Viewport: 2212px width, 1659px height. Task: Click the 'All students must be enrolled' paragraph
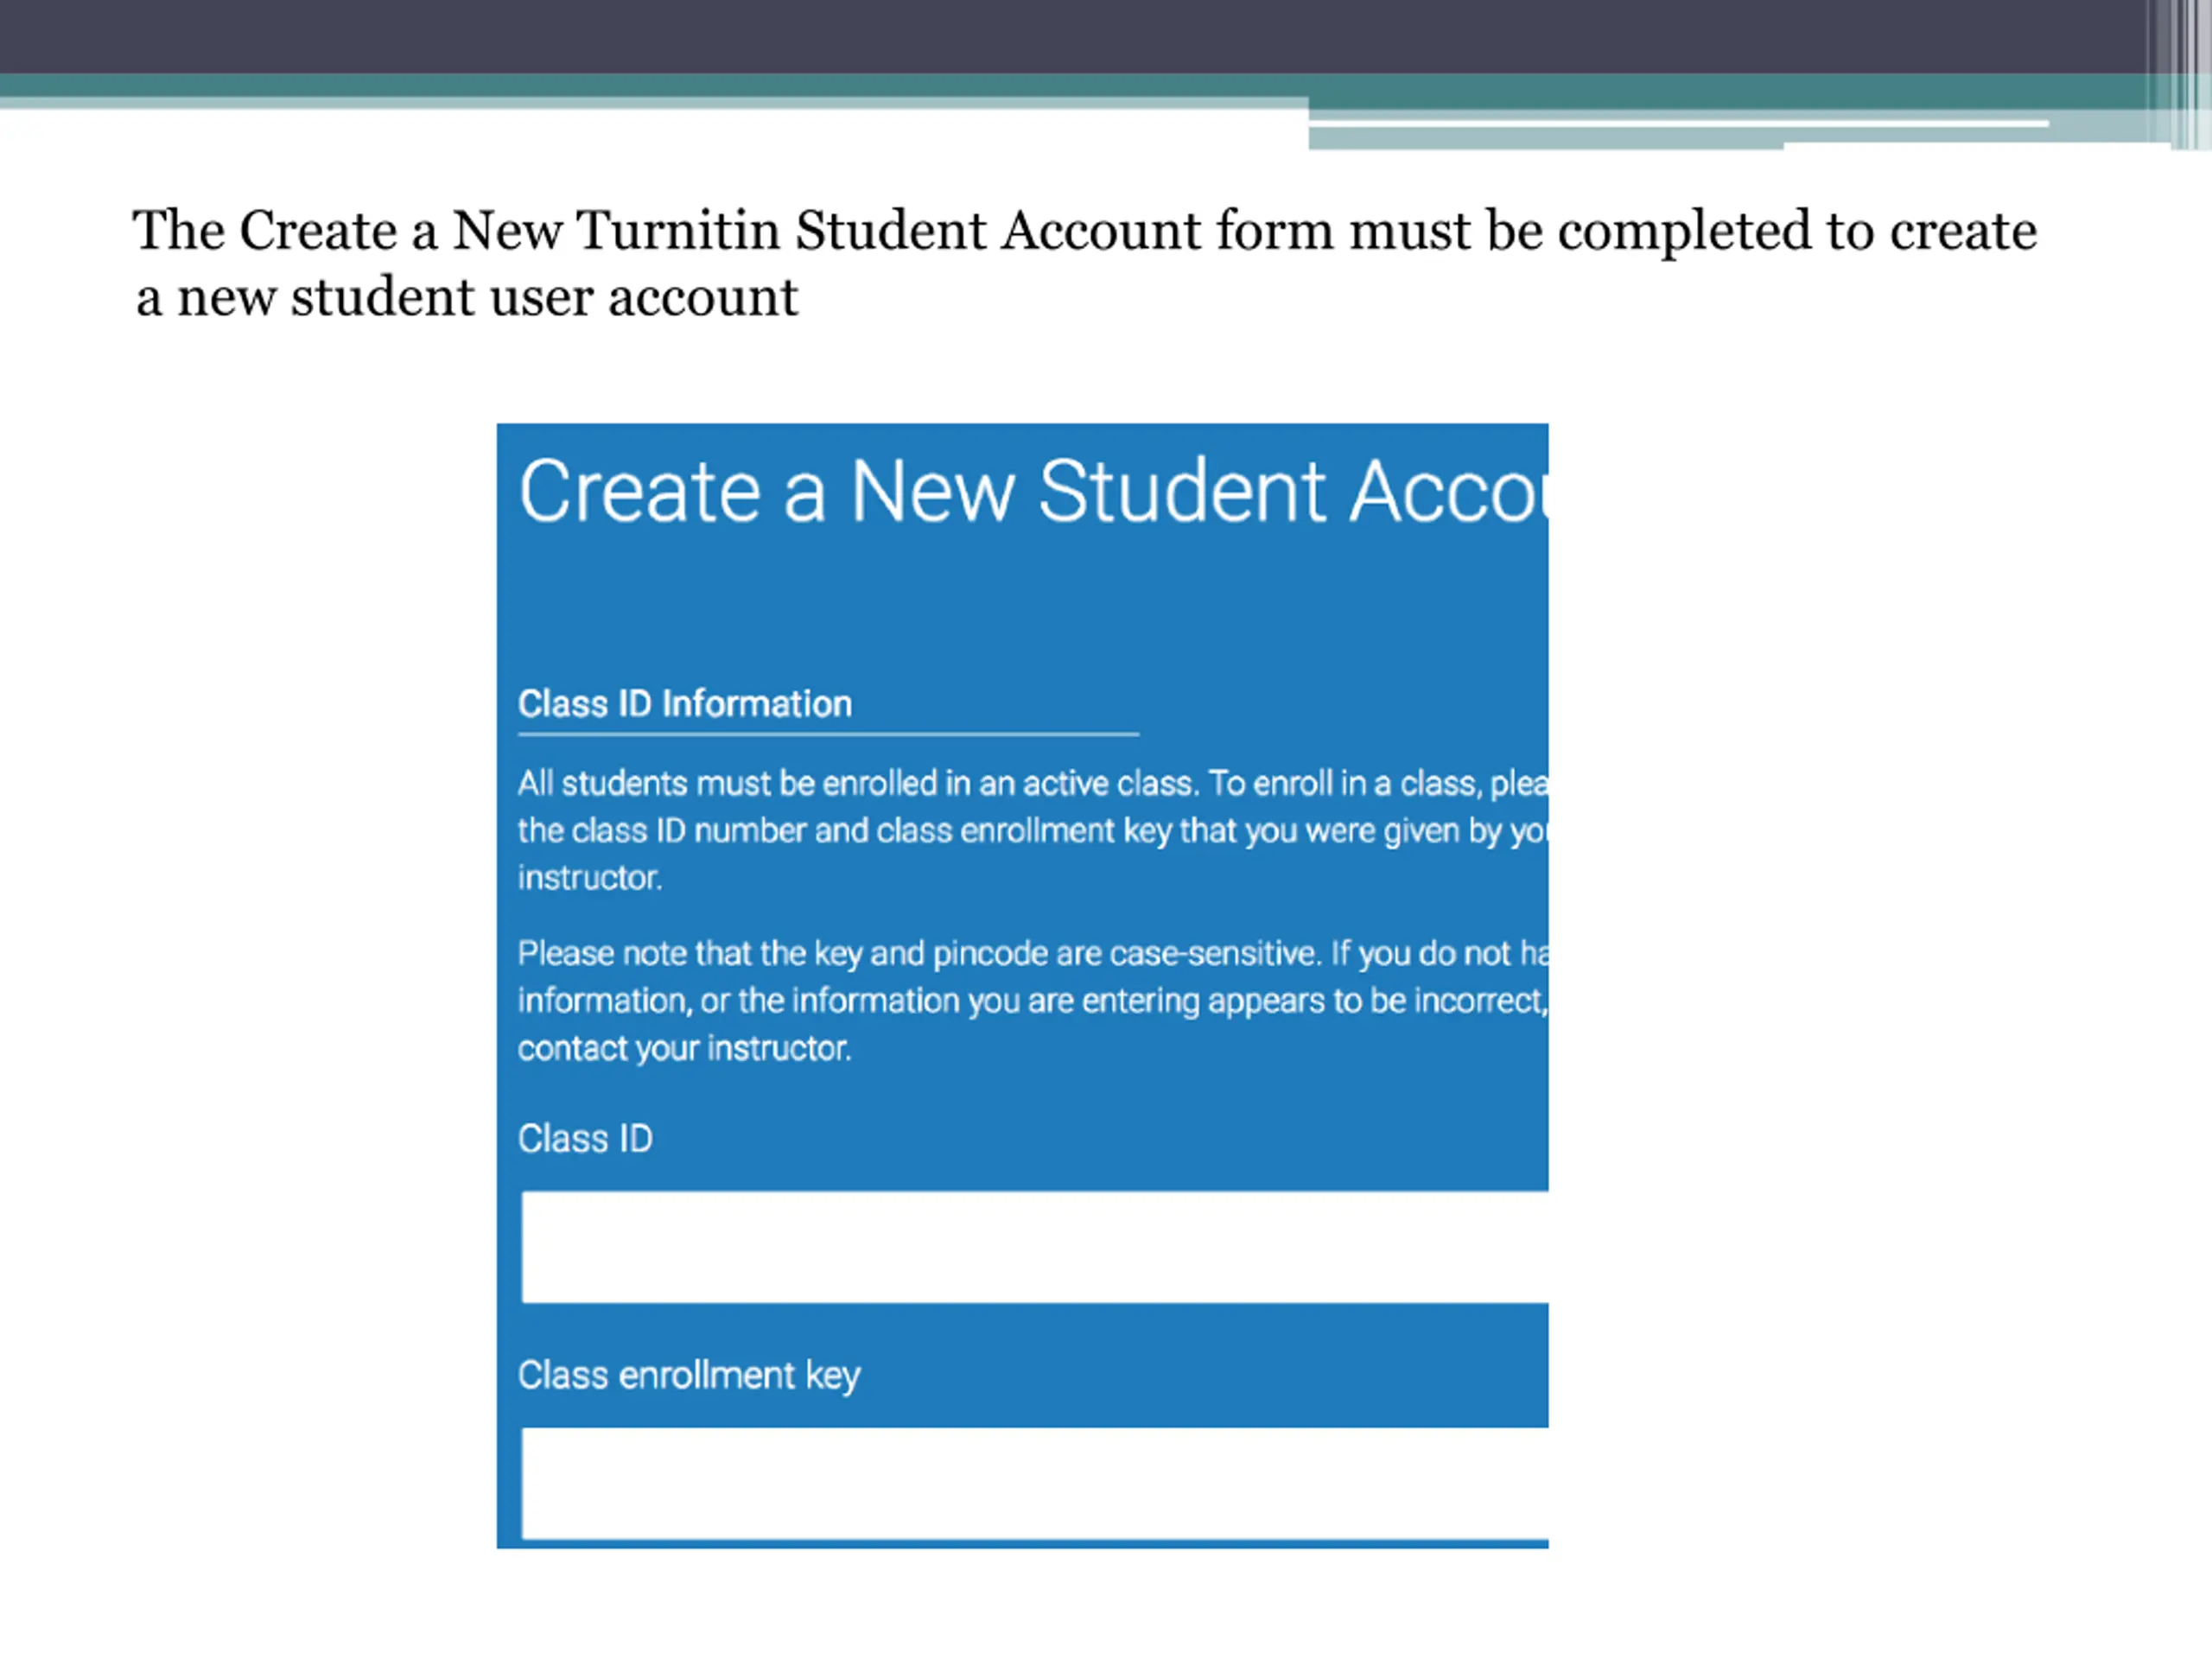click(x=1033, y=830)
